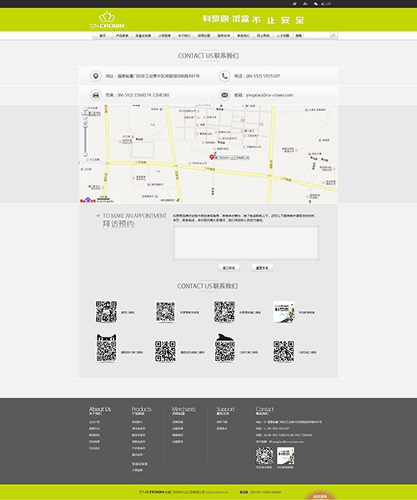The image size is (417, 500).
Task: Click the appointment message text area
Action: click(246, 243)
